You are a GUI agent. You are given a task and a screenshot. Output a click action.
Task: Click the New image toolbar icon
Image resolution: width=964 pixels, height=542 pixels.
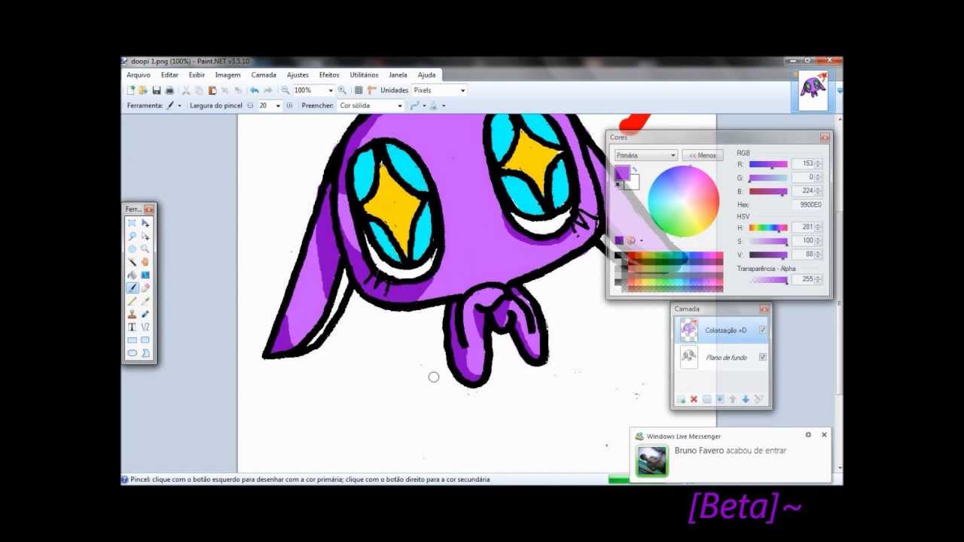coord(131,90)
